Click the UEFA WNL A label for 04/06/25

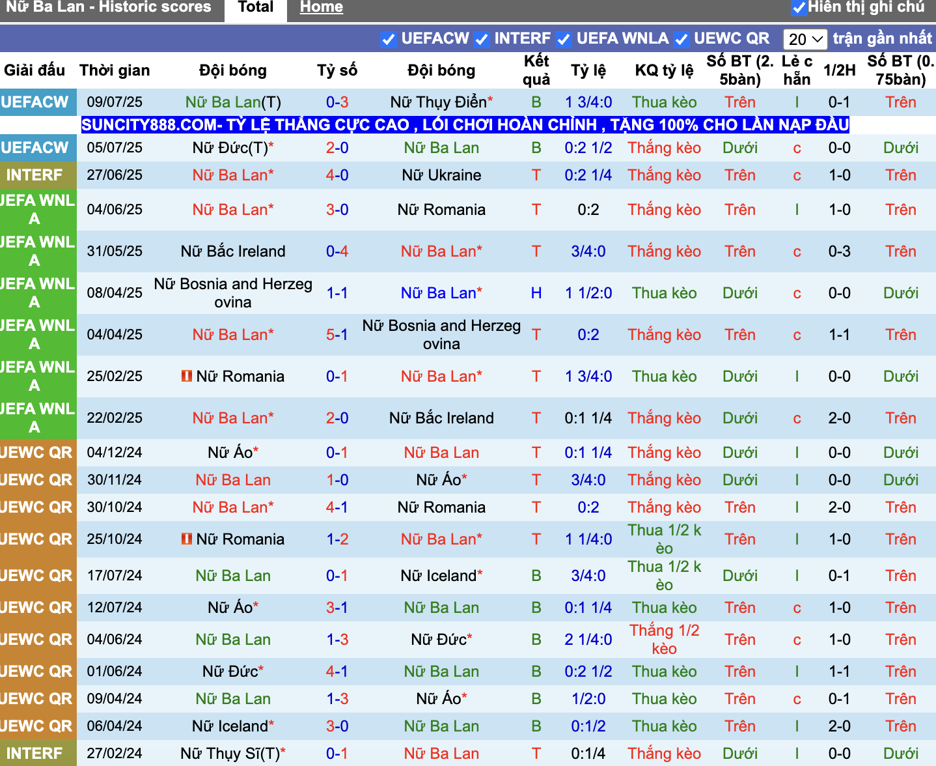point(36,210)
